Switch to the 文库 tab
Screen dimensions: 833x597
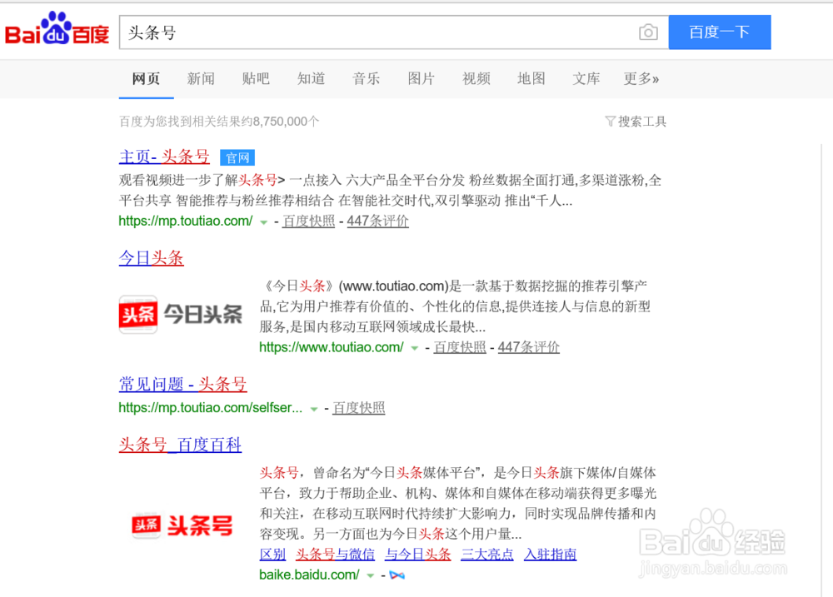[586, 78]
